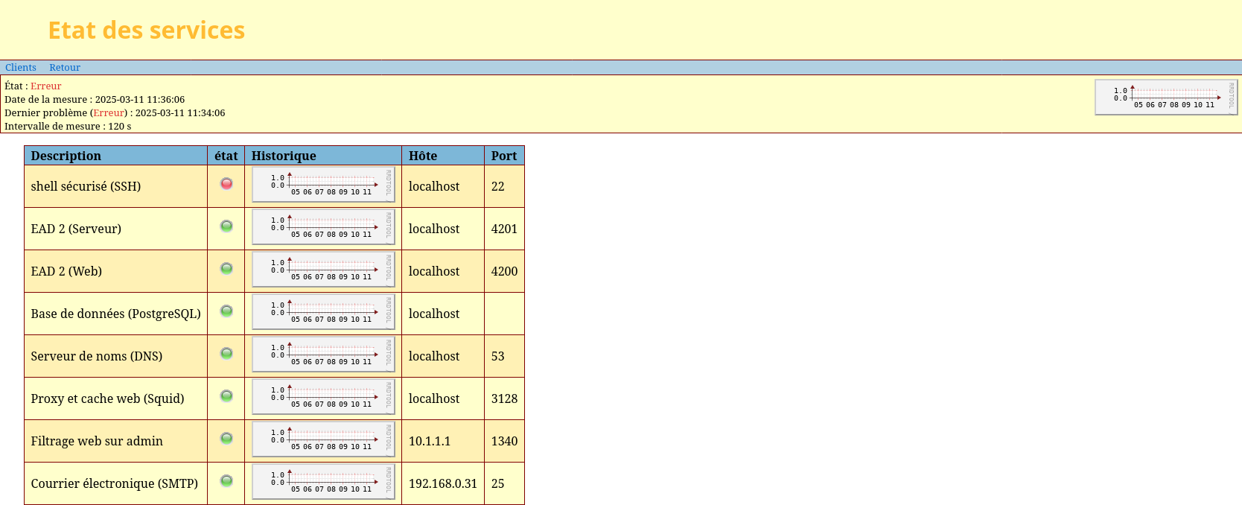Click the Filtrage web sur admin status light
The width and height of the screenshot is (1242, 505).
[226, 438]
